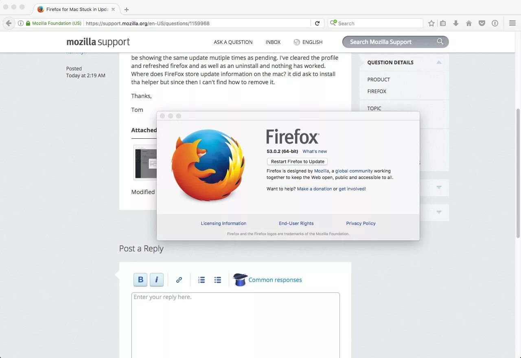Click the search engine icon in Search box
Viewport: 521px width, 358px height.
tap(333, 23)
